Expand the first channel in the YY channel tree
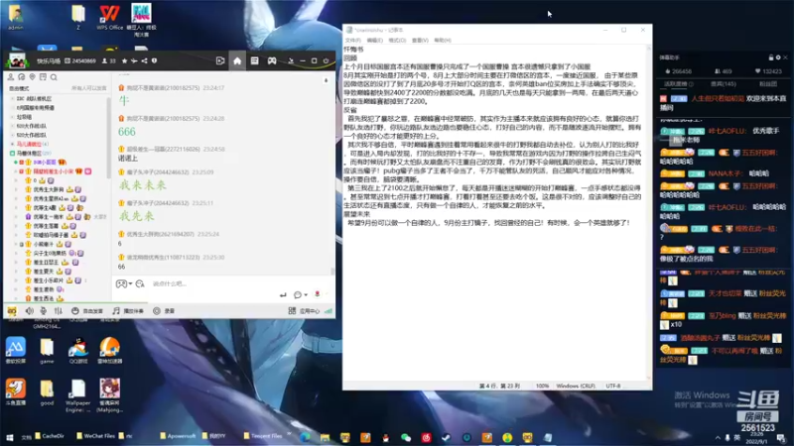 (x=13, y=98)
